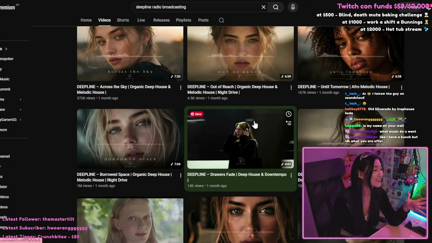Screen dimensions: 432x243
Task: Select the Videos tab
Action: click(104, 20)
